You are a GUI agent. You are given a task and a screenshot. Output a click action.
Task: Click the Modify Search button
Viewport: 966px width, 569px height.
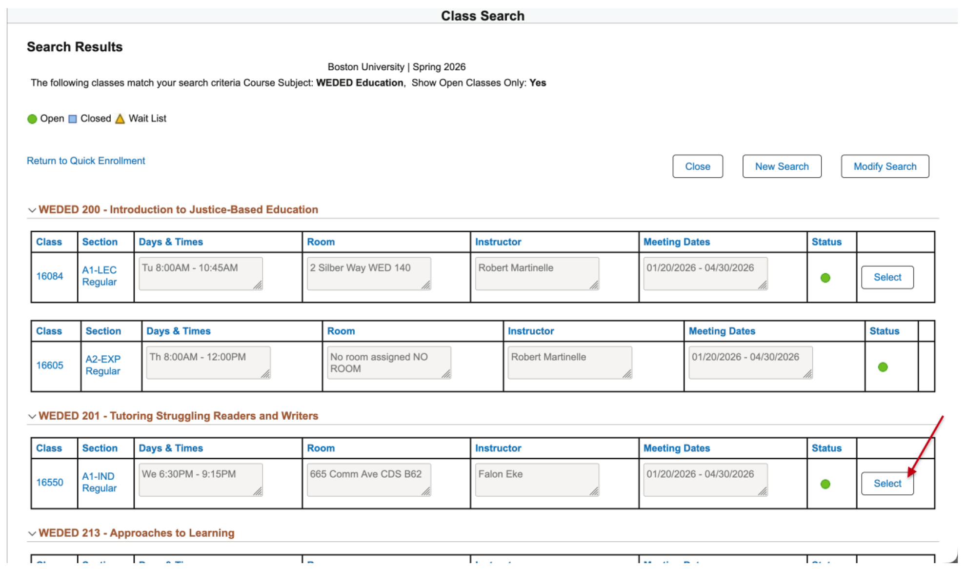[885, 166]
